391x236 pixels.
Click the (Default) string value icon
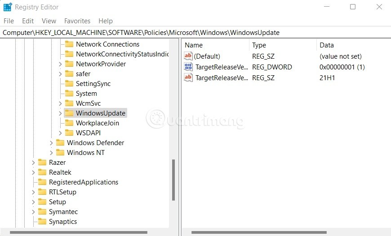[188, 56]
